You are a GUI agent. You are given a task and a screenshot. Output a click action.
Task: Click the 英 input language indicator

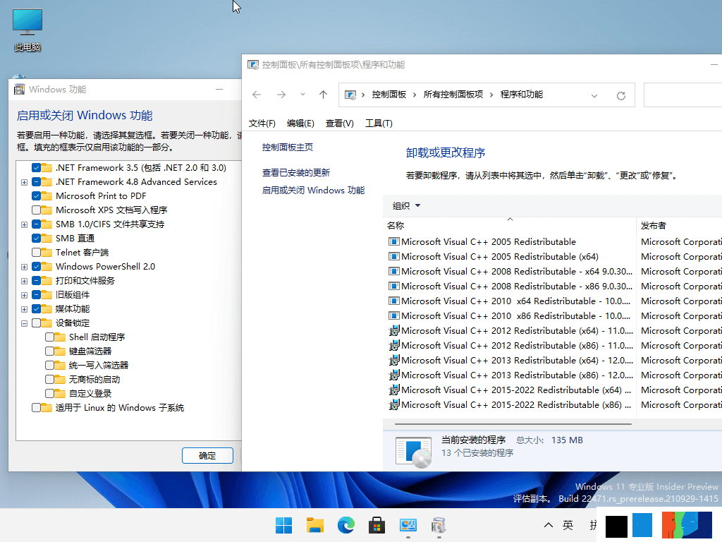568,525
